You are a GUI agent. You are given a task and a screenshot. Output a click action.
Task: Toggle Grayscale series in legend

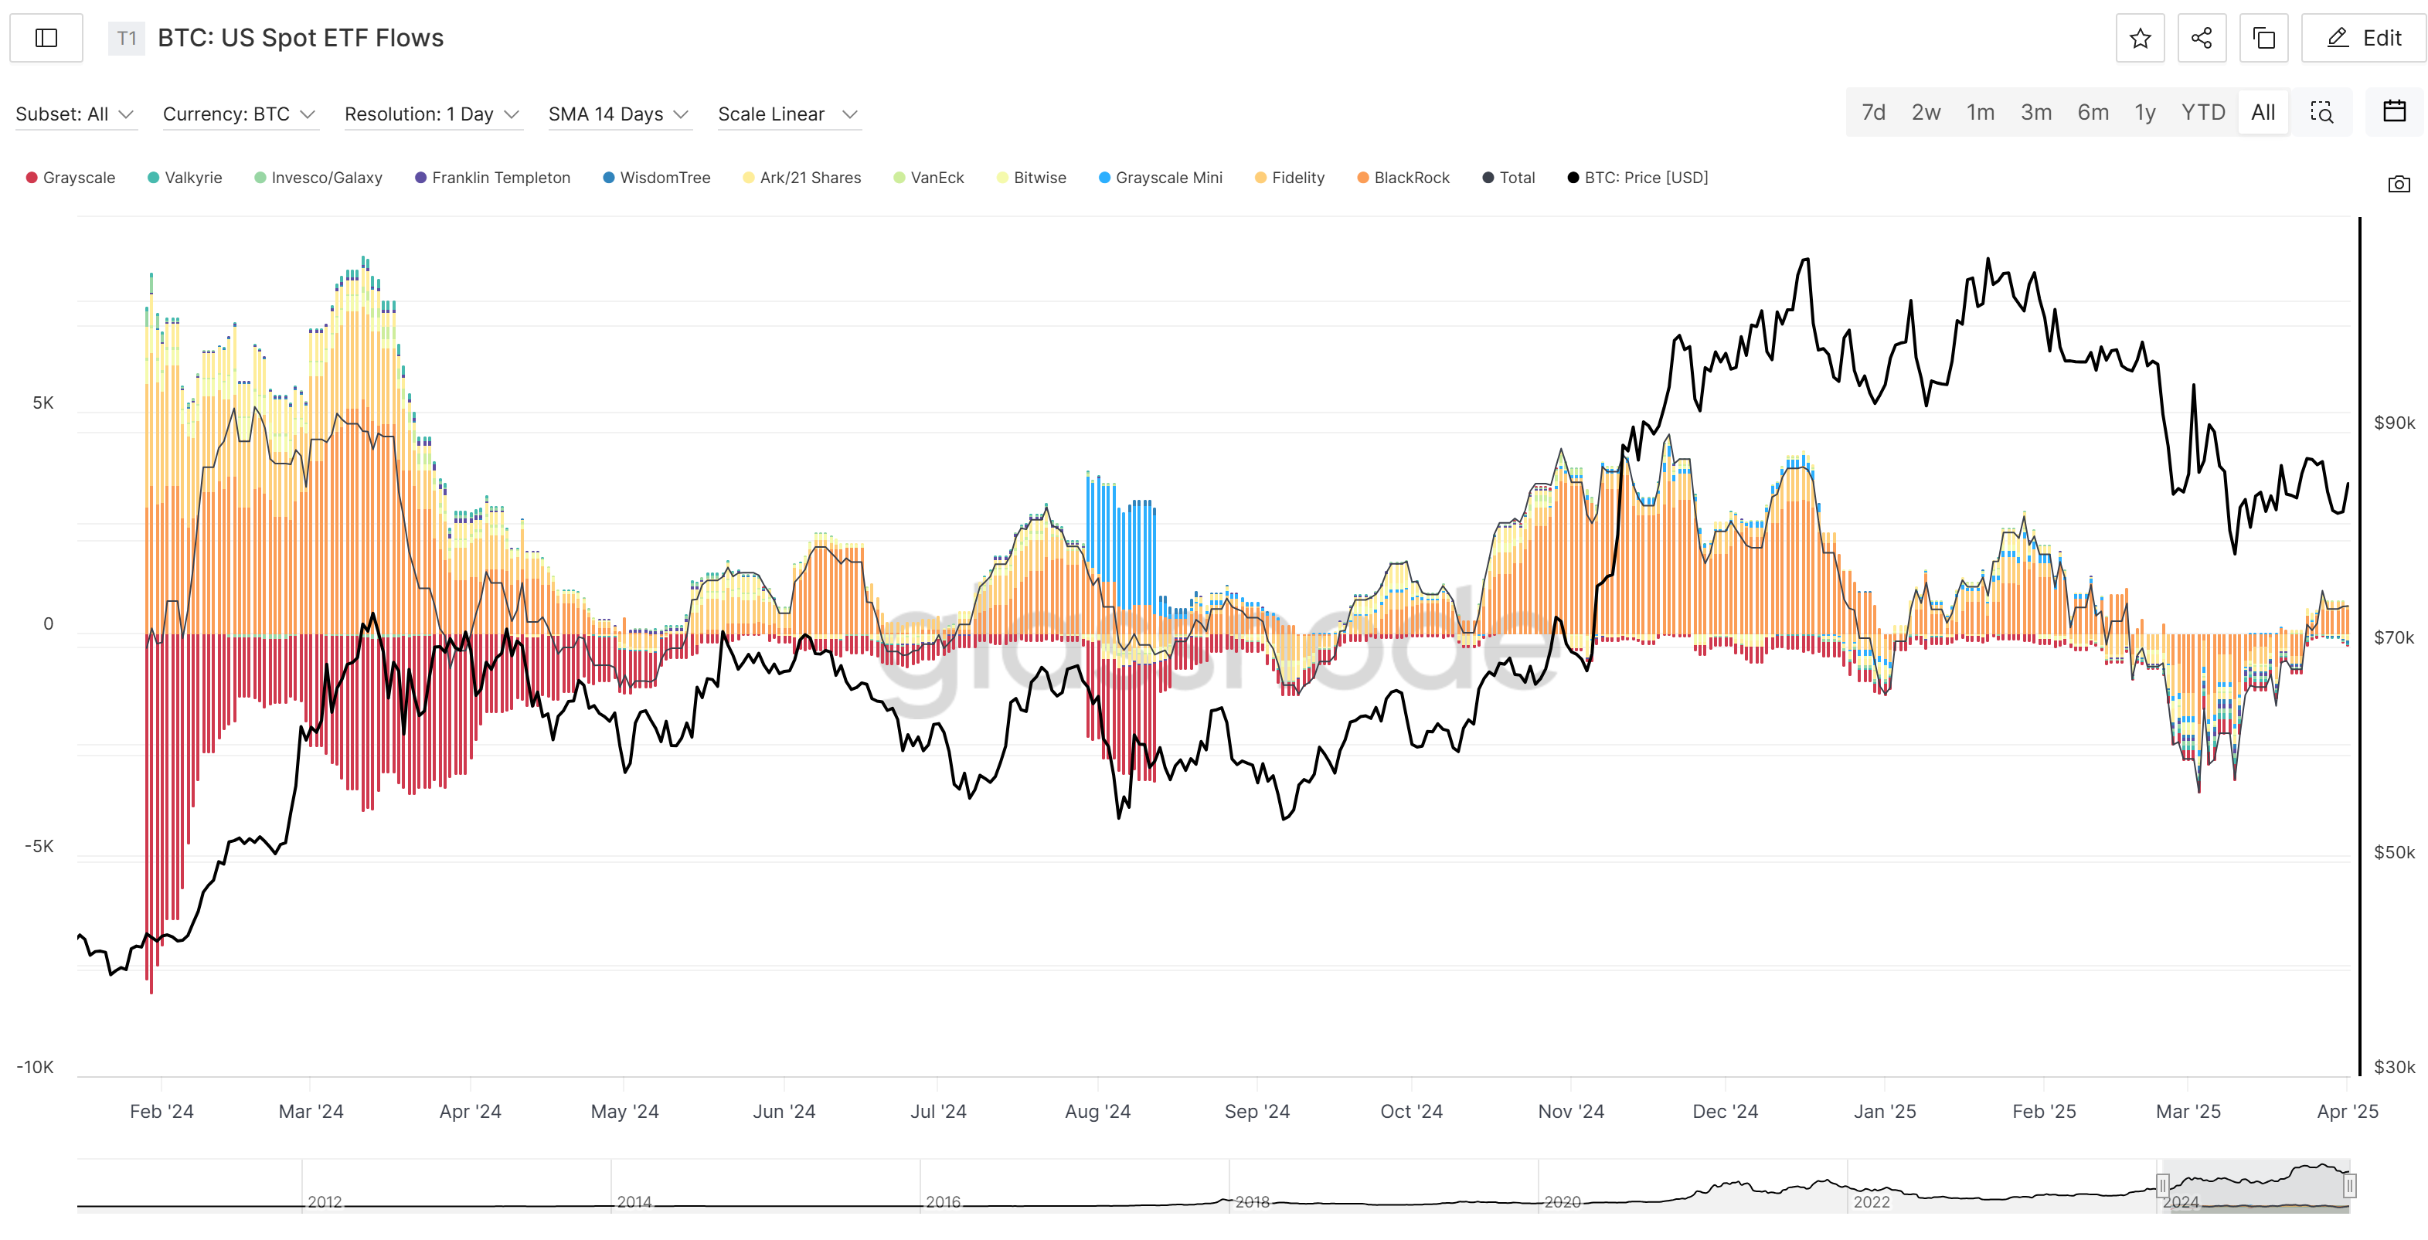[70, 177]
